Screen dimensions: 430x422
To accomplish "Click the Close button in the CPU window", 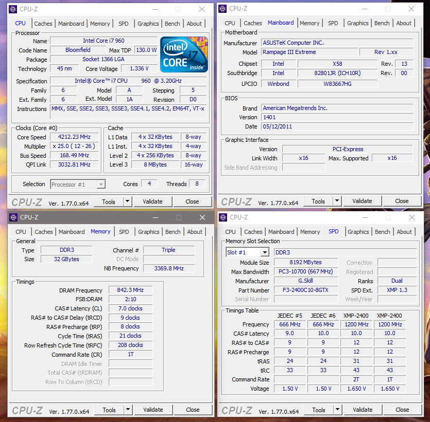I will [192, 201].
